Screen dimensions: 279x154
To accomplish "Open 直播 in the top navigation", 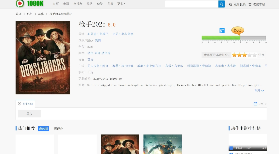I will (x=110, y=4).
